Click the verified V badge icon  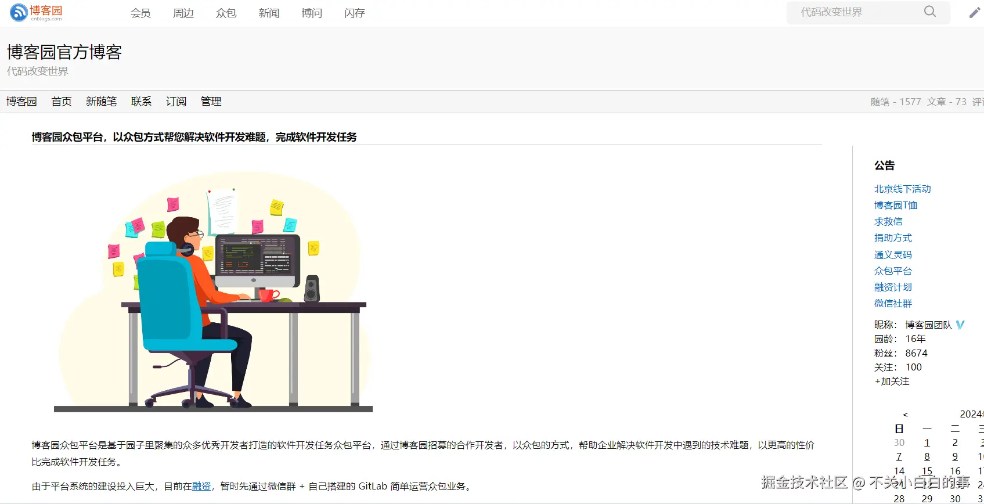click(960, 325)
